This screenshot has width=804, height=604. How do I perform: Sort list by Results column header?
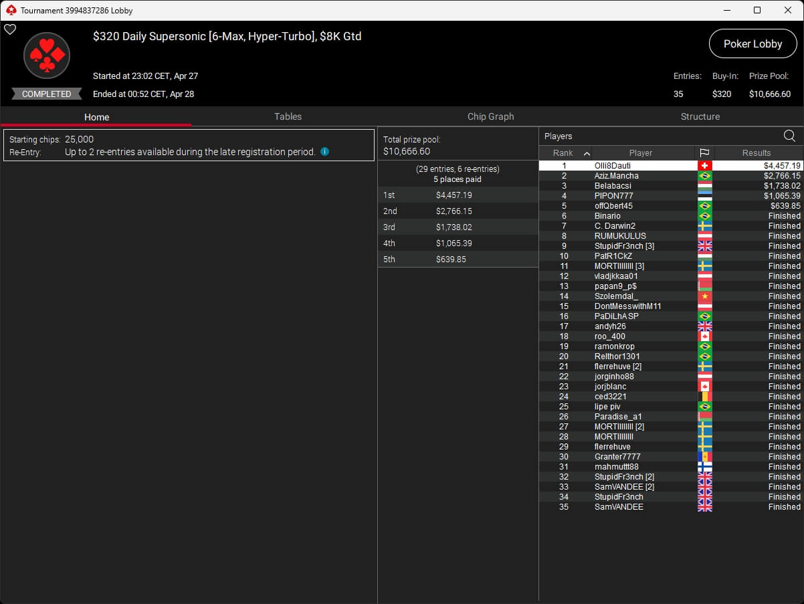tap(757, 153)
